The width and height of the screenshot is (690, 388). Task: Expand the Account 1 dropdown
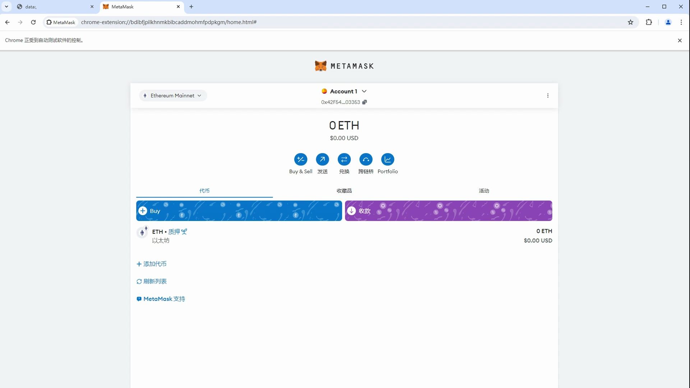coord(364,91)
